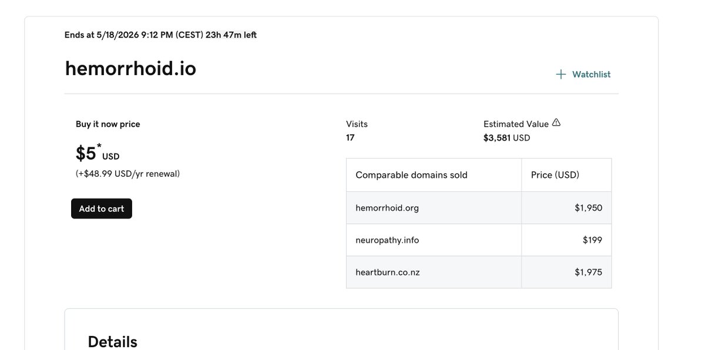
Task: Click the Comparable domains sold column header
Action: coord(411,175)
